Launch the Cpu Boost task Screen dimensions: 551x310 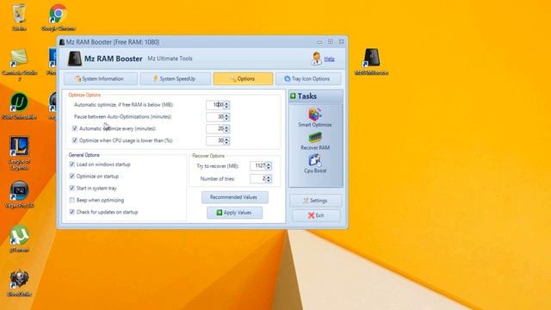pyautogui.click(x=315, y=161)
